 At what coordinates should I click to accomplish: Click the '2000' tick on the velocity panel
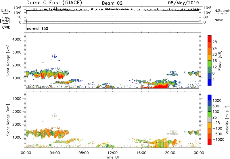(17, 124)
